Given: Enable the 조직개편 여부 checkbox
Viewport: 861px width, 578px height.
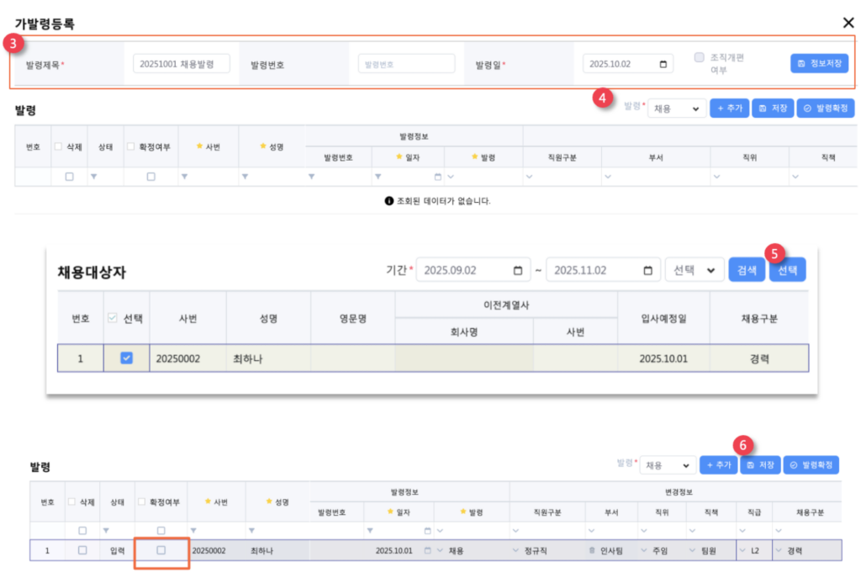Looking at the screenshot, I should [699, 58].
